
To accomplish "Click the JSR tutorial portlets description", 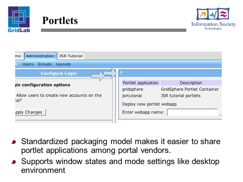I will pos(181,96).
